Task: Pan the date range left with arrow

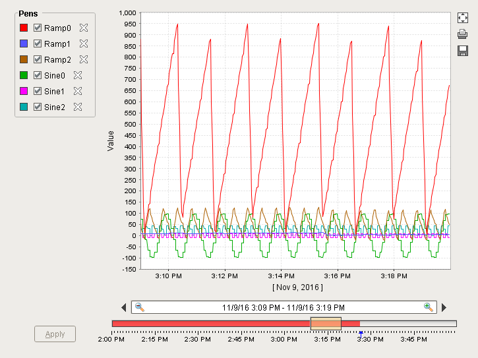Action: click(124, 307)
